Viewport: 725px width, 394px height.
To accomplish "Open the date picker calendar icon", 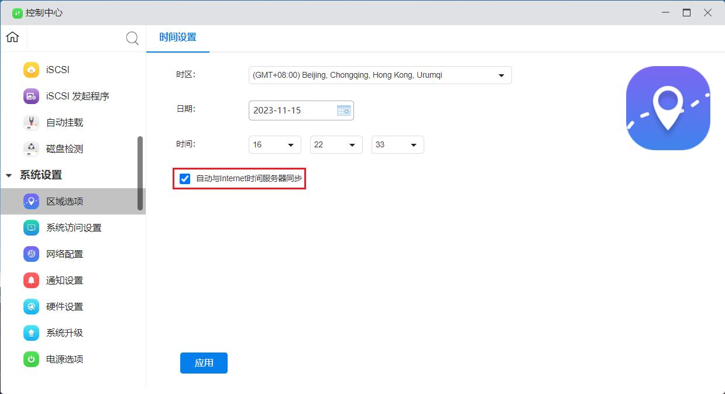I will click(343, 110).
